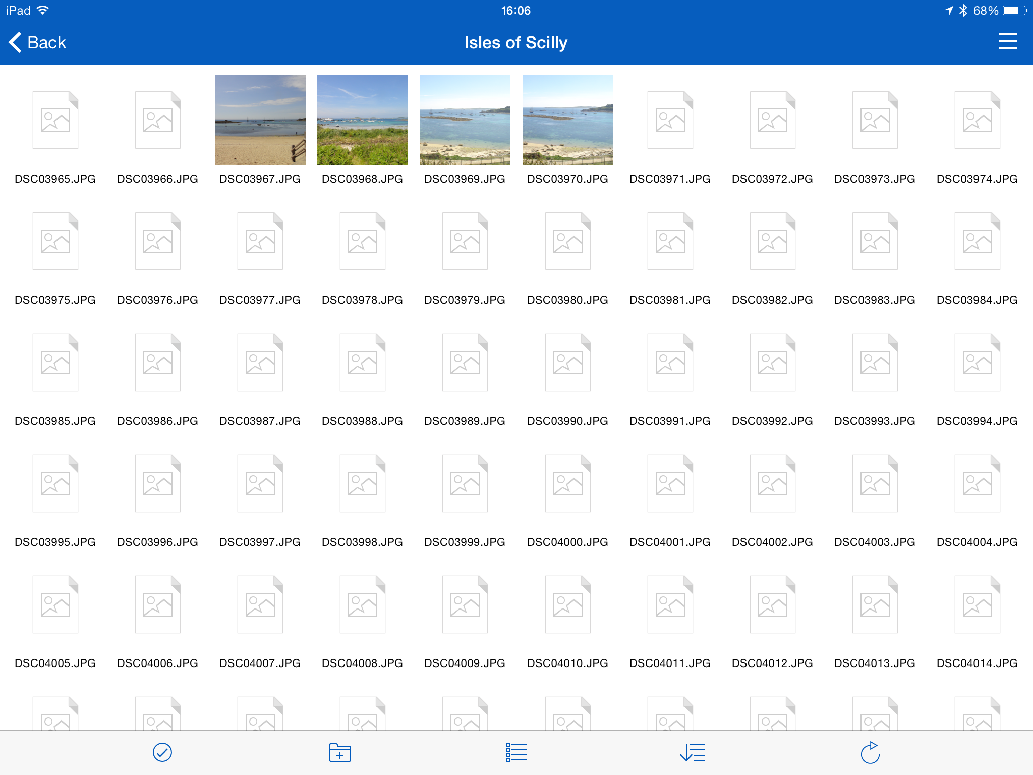Select the DSC04005.JPG placeholder icon

[x=55, y=604]
